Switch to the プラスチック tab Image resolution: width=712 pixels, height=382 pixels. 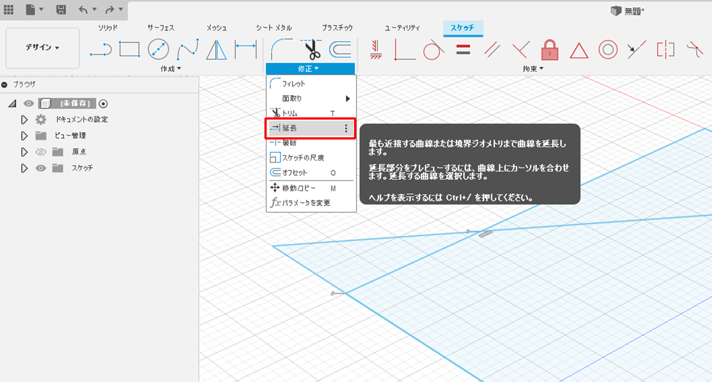(337, 28)
